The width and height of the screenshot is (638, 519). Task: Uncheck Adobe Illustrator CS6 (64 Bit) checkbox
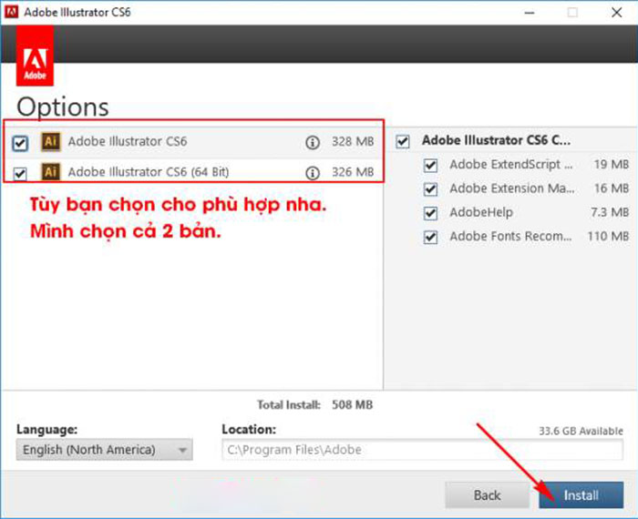[x=20, y=174]
